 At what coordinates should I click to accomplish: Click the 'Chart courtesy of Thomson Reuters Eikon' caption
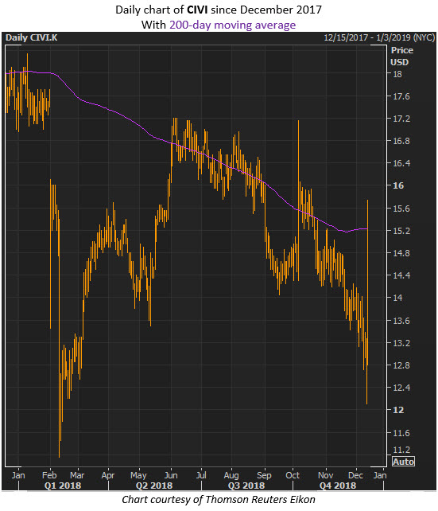pos(219,499)
